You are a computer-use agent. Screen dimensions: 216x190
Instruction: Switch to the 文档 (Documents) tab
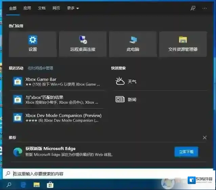tap(42, 8)
